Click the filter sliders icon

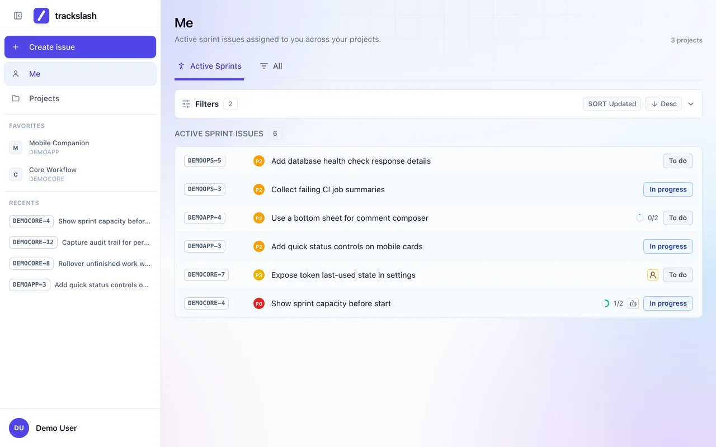tap(186, 104)
